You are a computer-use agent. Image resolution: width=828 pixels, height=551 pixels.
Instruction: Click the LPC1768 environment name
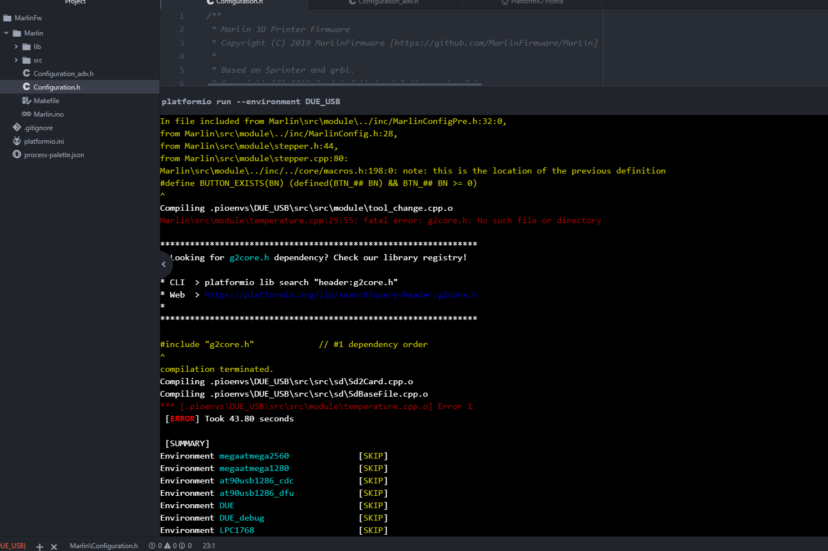[237, 530]
